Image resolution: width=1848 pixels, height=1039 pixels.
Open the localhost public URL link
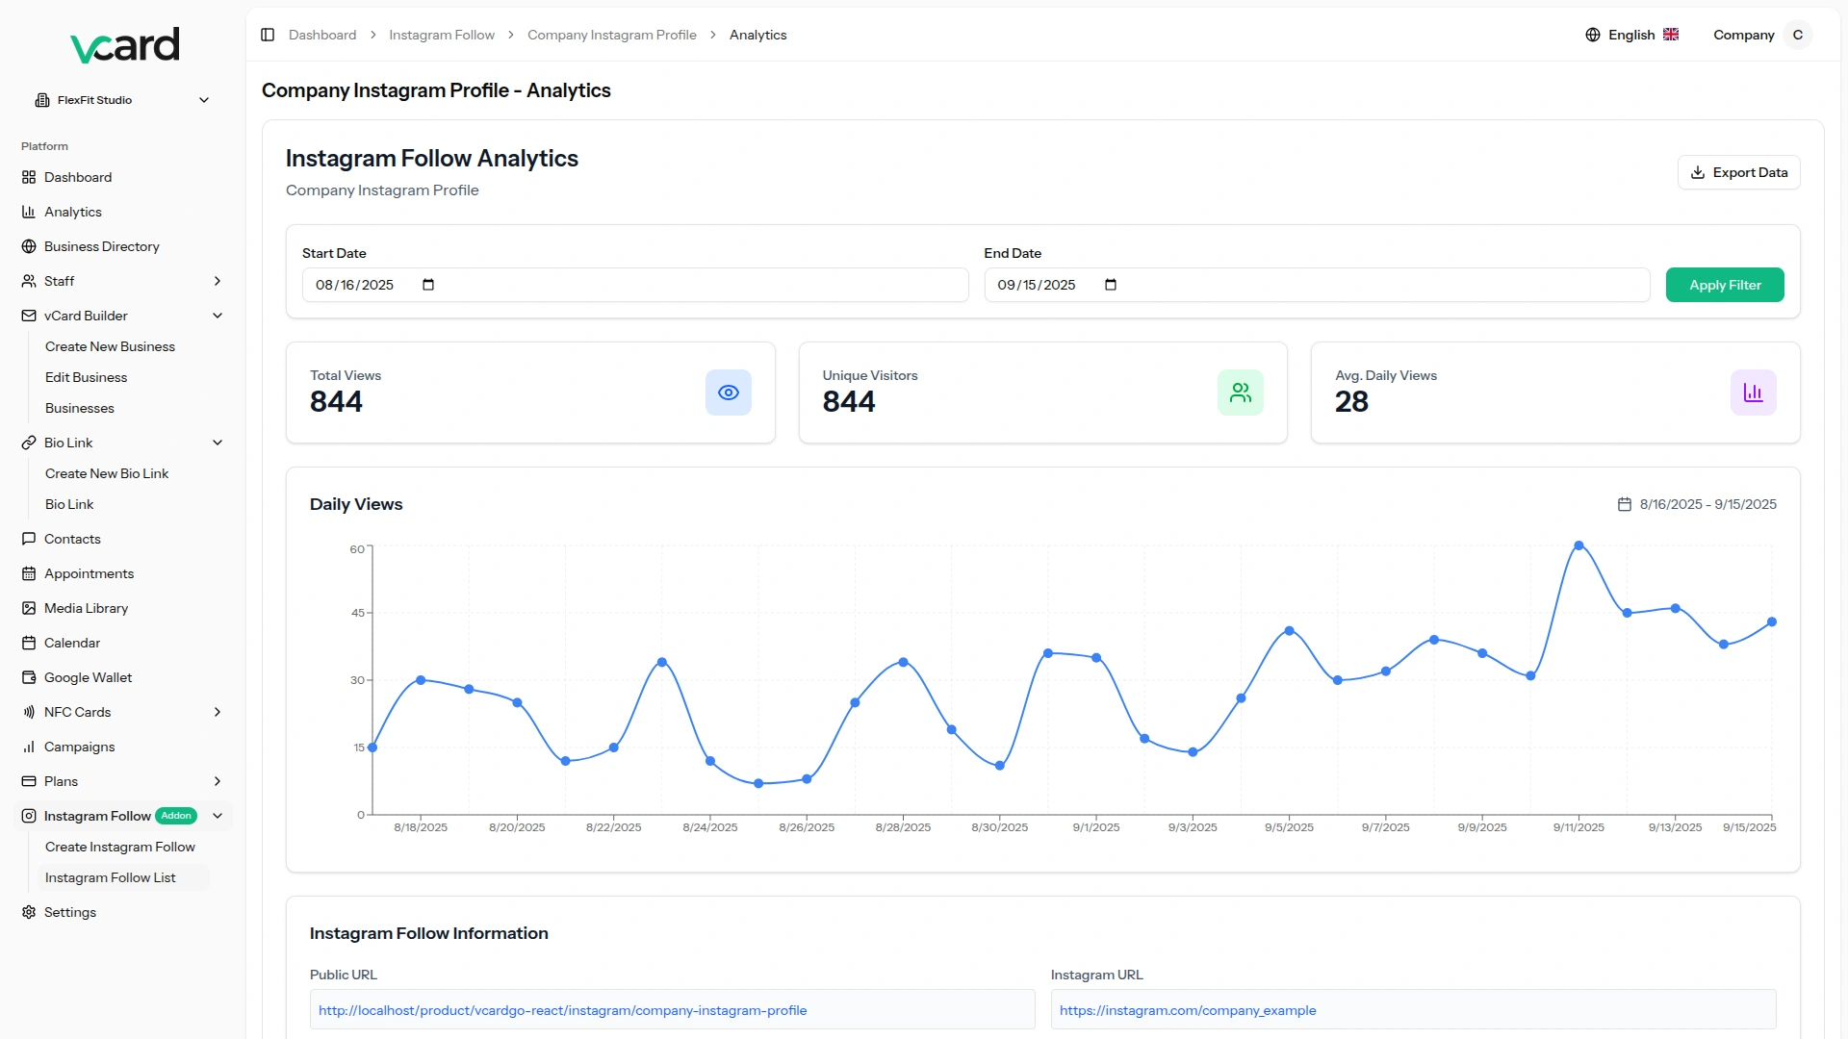563,1010
